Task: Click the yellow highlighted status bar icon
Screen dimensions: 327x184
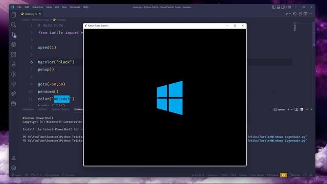Action: coord(284,175)
